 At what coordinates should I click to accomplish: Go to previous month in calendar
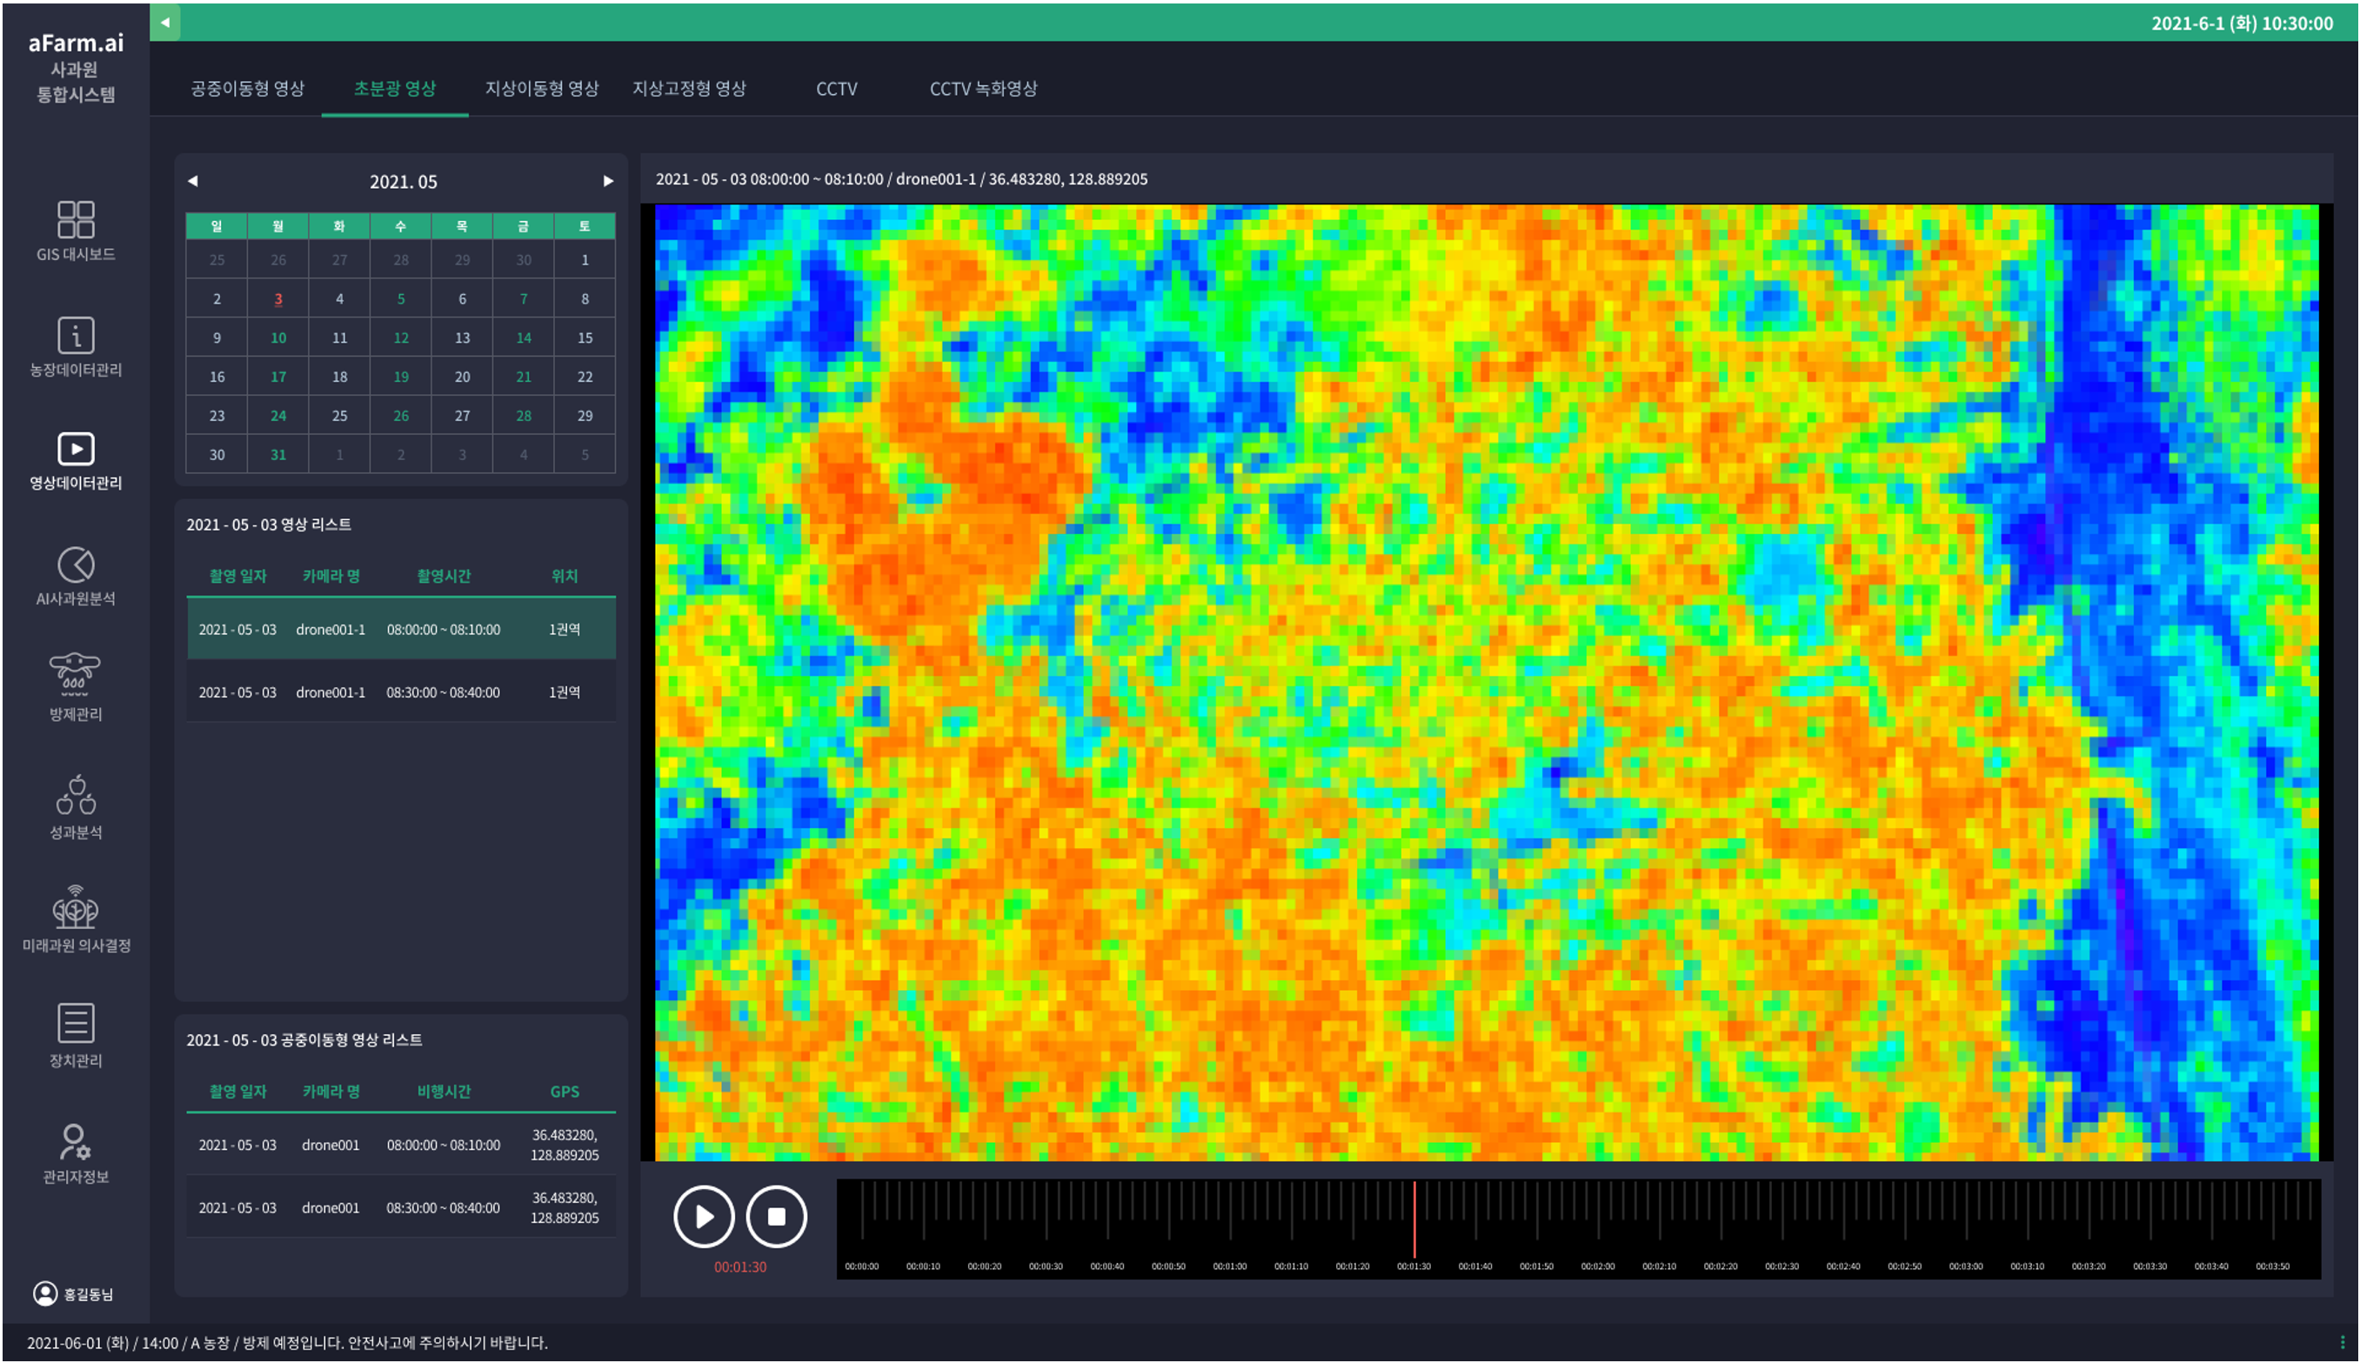[193, 181]
